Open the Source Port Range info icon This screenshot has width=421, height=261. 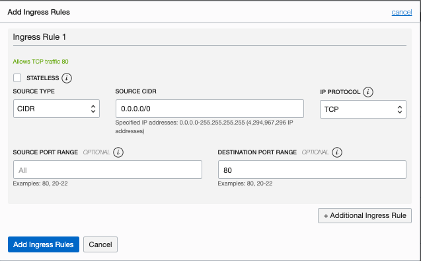point(118,152)
